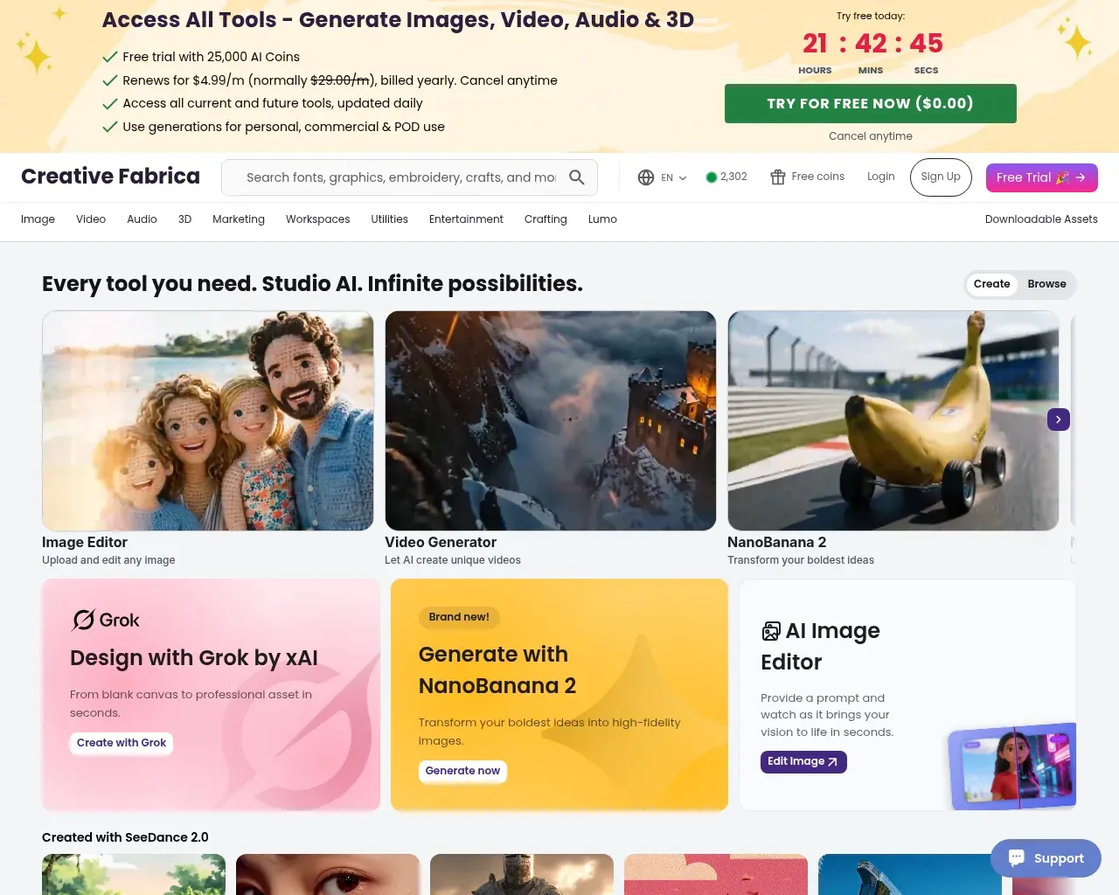
Task: Advance carousel with the next arrow button
Action: 1059,420
